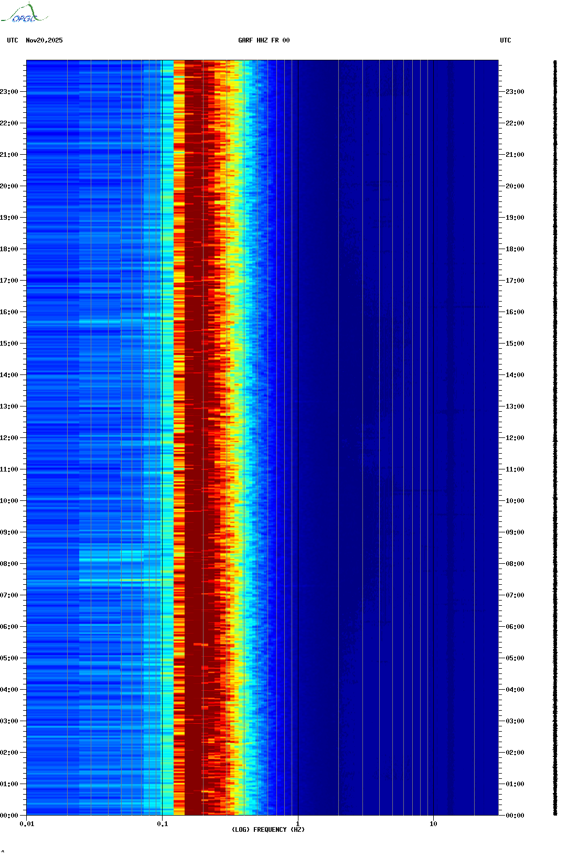This screenshot has height=857, width=578.
Task: Click the 0.1 frequency axis label
Action: [x=162, y=824]
